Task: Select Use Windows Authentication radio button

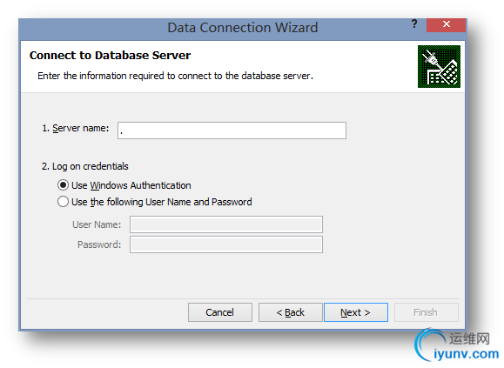Action: pos(63,185)
